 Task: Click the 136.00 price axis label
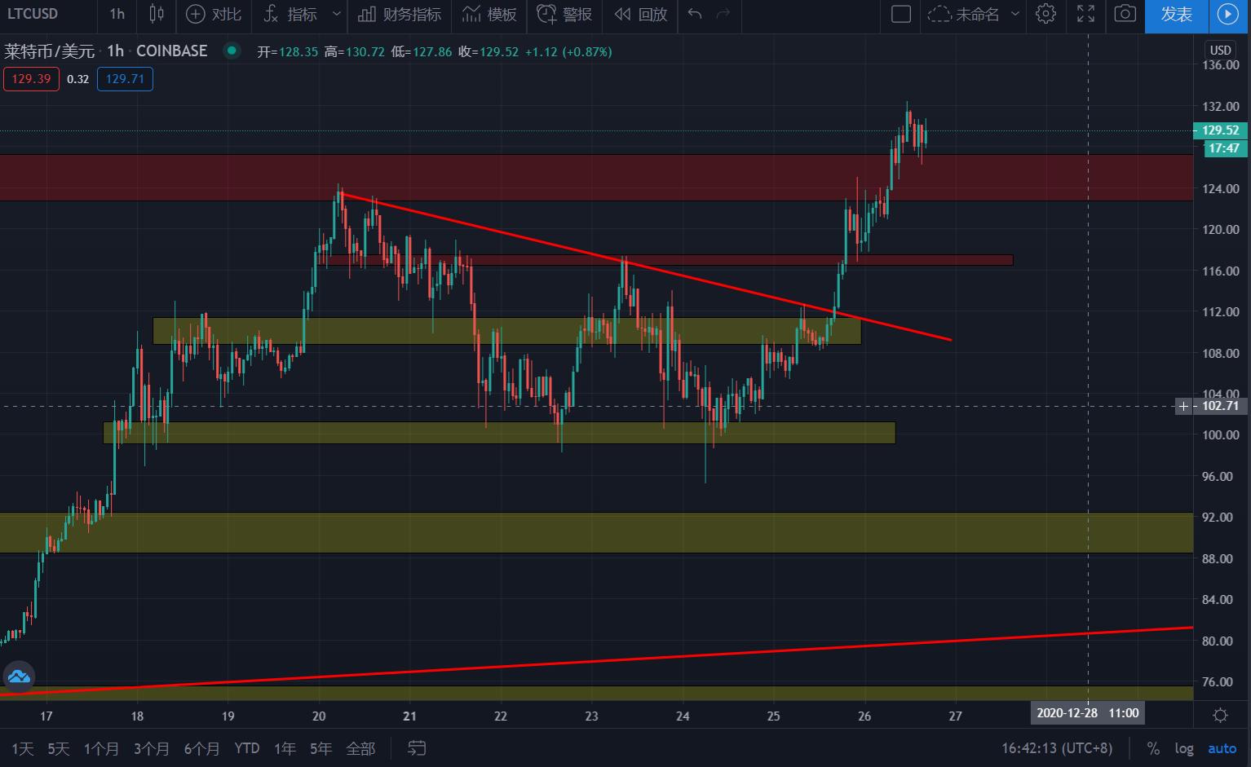coord(1220,65)
